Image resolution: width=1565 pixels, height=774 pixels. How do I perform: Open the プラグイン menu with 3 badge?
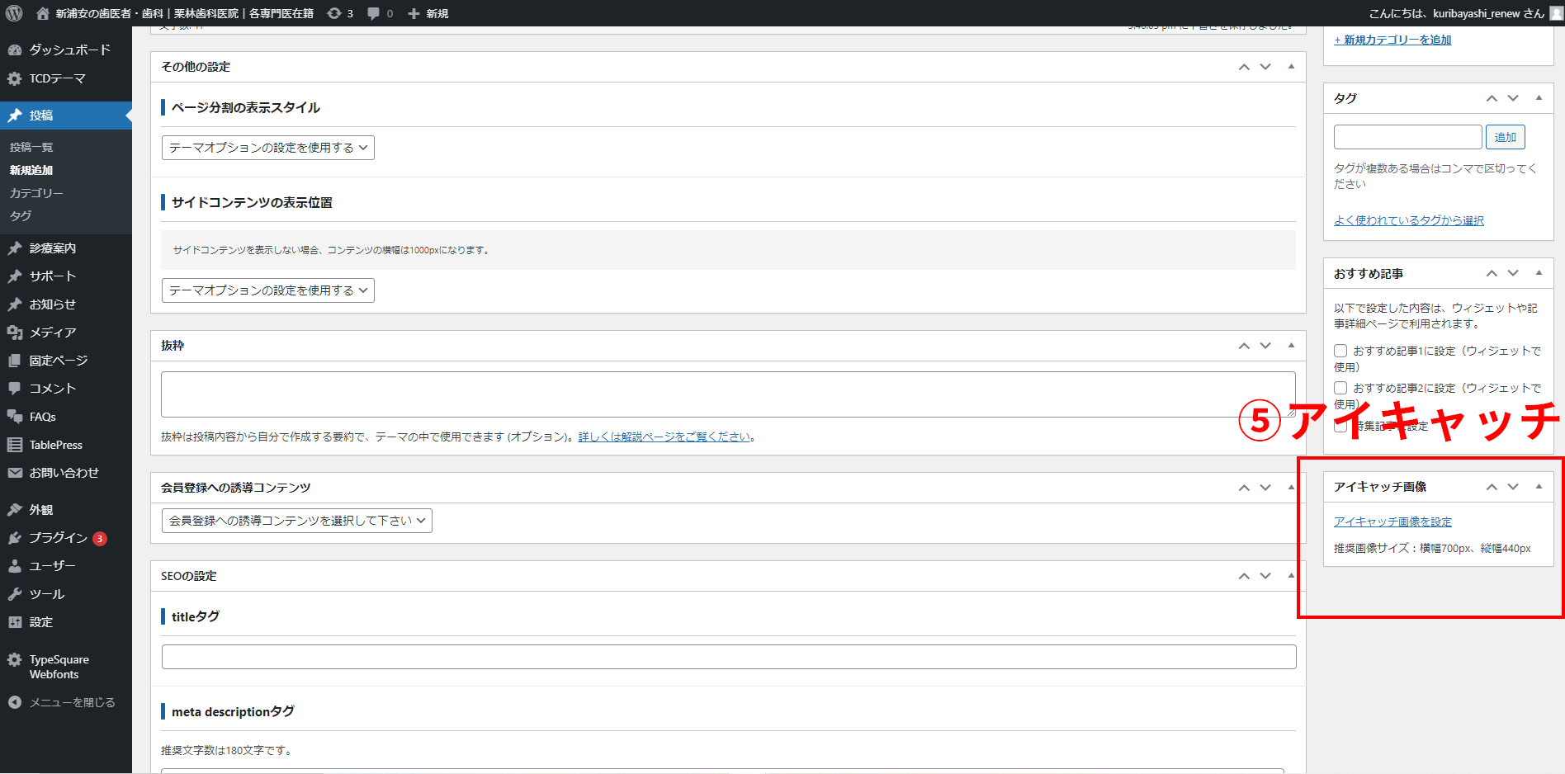[58, 538]
